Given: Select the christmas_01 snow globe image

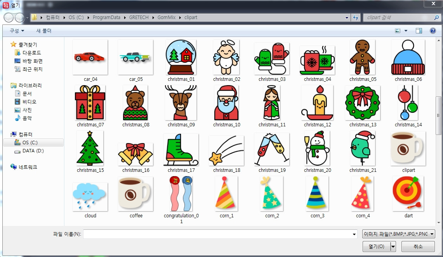Looking at the screenshot, I should click(181, 58).
